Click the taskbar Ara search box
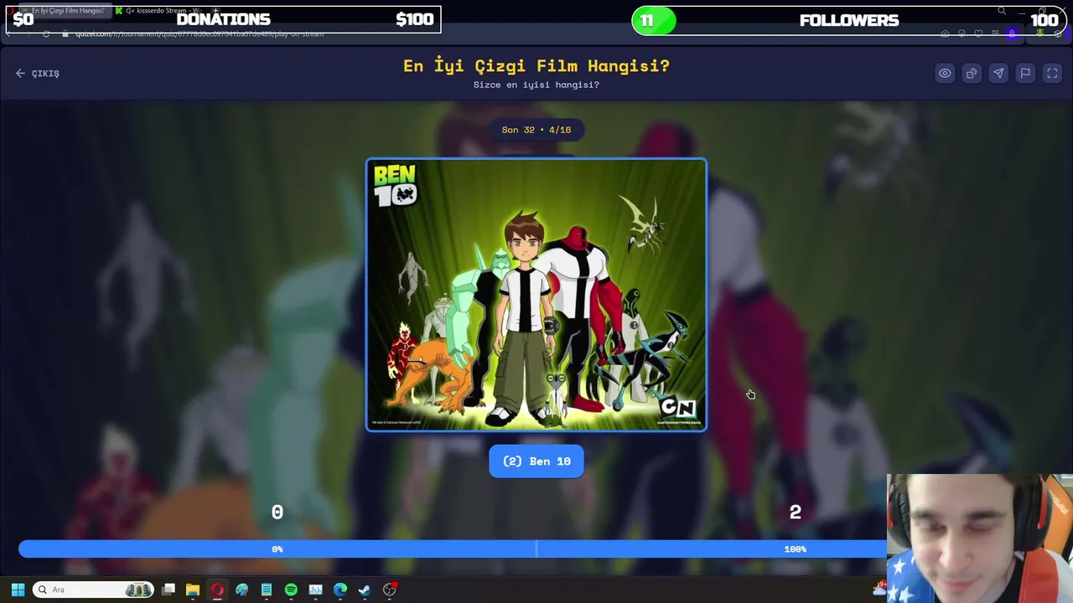This screenshot has height=603, width=1073. (x=93, y=590)
